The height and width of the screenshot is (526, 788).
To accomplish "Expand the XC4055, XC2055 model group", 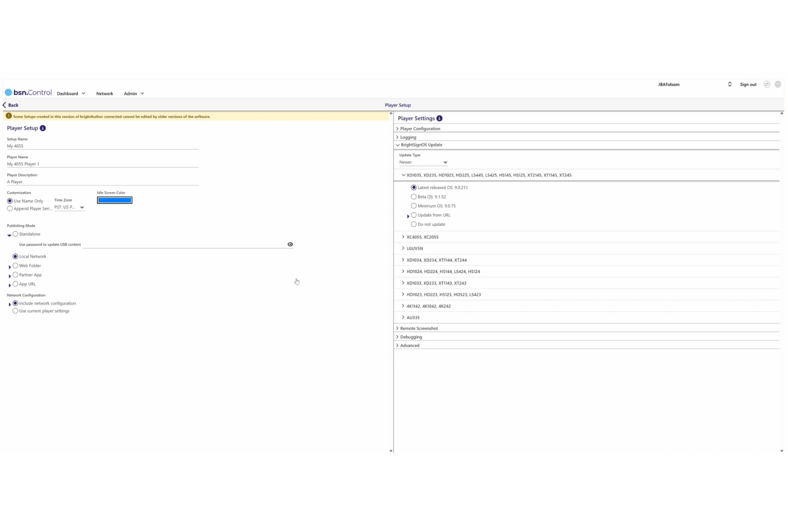I will 403,237.
